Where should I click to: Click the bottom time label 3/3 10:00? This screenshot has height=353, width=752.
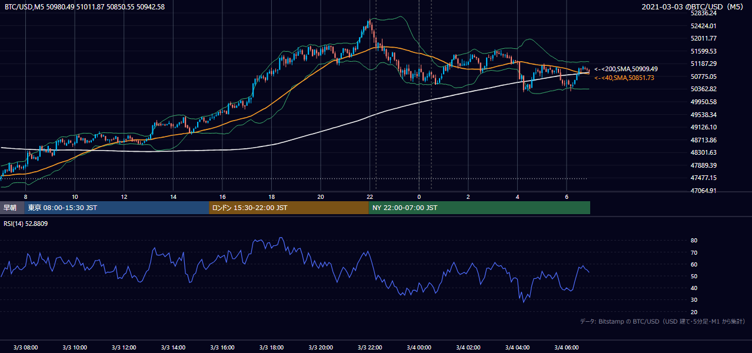(x=75, y=347)
